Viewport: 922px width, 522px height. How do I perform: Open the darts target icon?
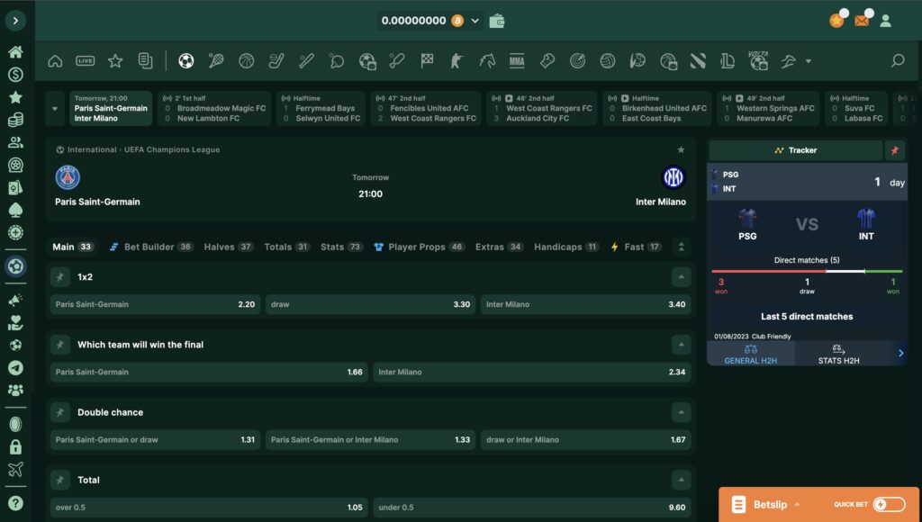pos(577,60)
